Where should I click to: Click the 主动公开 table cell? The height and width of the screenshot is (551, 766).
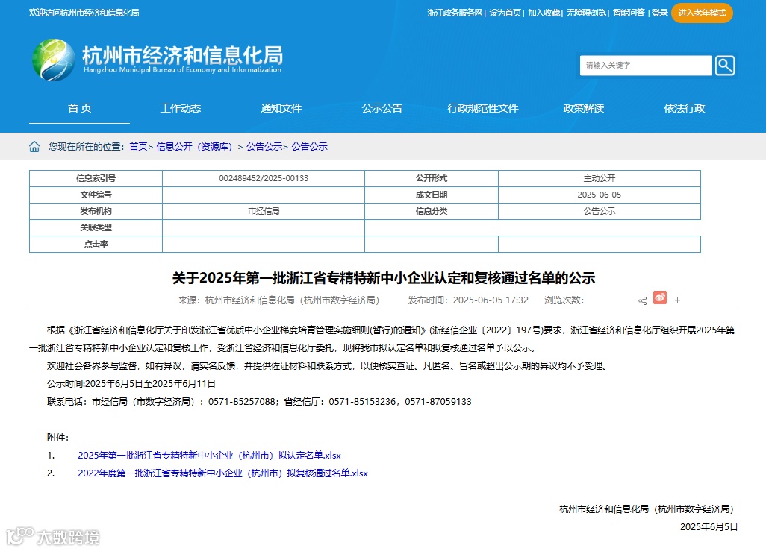[x=600, y=179]
